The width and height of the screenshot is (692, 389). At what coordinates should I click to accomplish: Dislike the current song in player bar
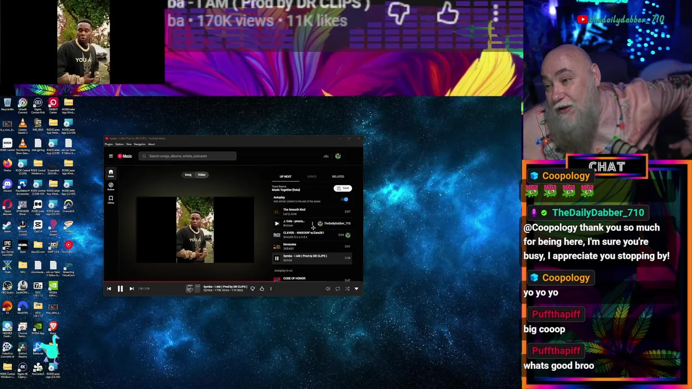pyautogui.click(x=252, y=289)
